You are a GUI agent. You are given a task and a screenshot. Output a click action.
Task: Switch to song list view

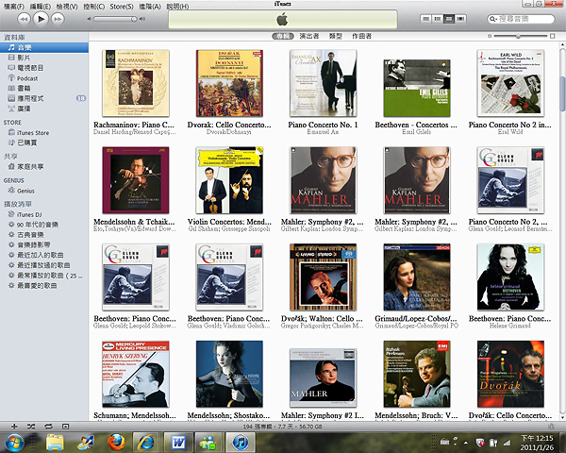(426, 19)
